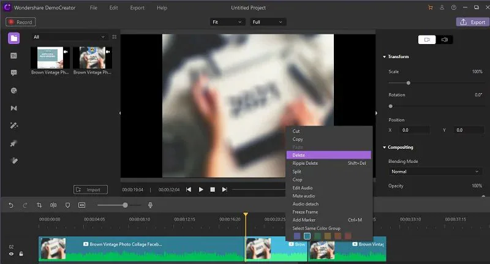The width and height of the screenshot is (490, 264).
Task: Click the Scale slider handle
Action: (x=409, y=83)
